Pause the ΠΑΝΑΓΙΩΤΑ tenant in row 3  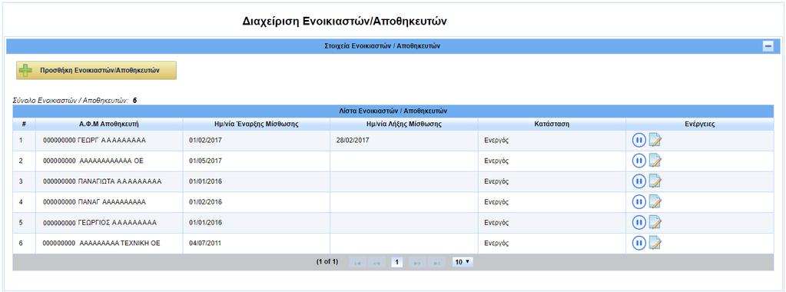pos(638,181)
